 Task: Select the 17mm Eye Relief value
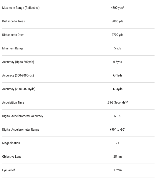(117, 170)
